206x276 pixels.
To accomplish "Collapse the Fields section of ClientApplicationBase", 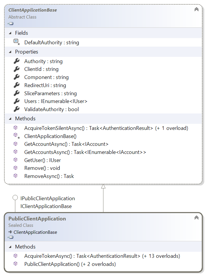I will point(10,33).
